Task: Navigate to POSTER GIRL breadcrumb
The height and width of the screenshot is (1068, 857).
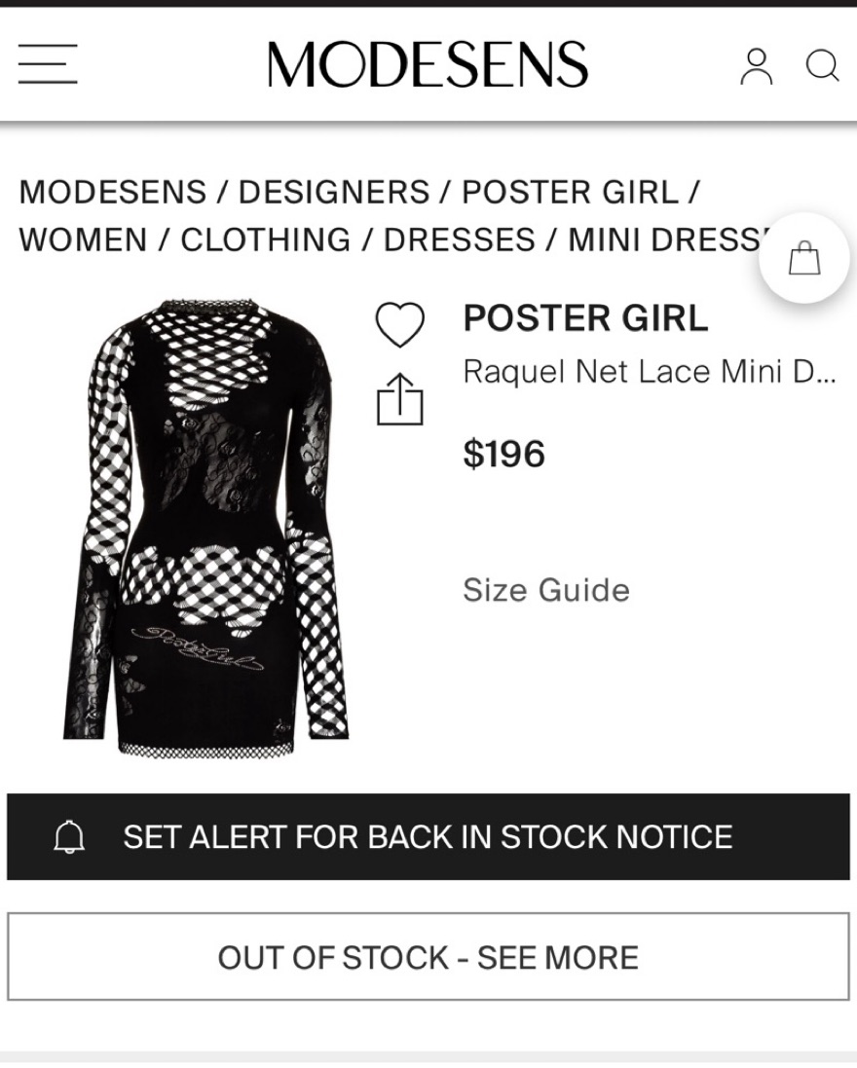Action: click(x=570, y=192)
